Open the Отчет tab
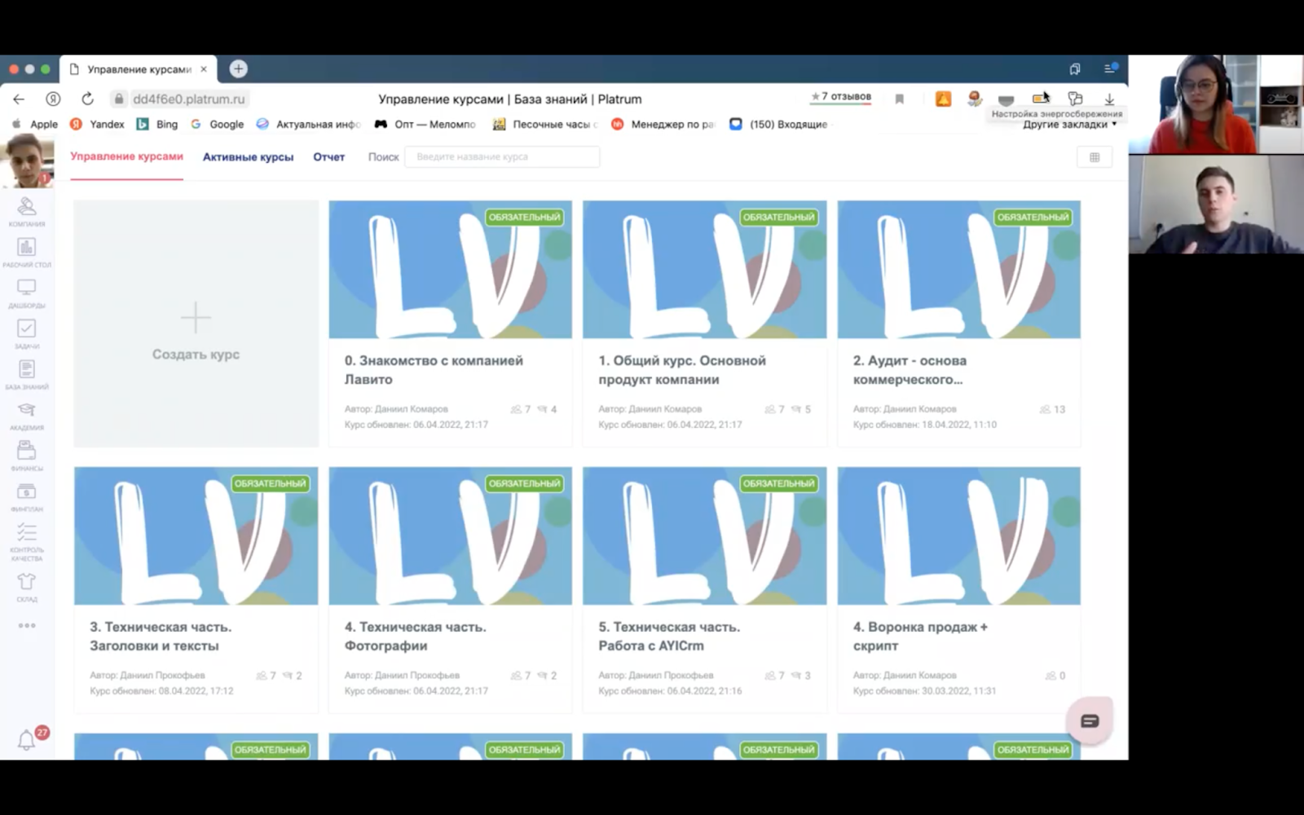Image resolution: width=1304 pixels, height=815 pixels. pos(329,157)
